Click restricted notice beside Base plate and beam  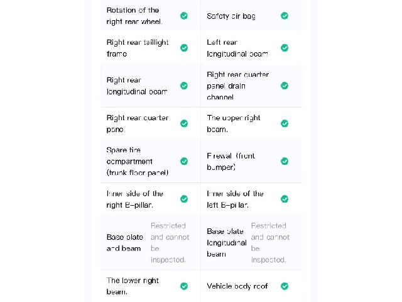tap(170, 243)
